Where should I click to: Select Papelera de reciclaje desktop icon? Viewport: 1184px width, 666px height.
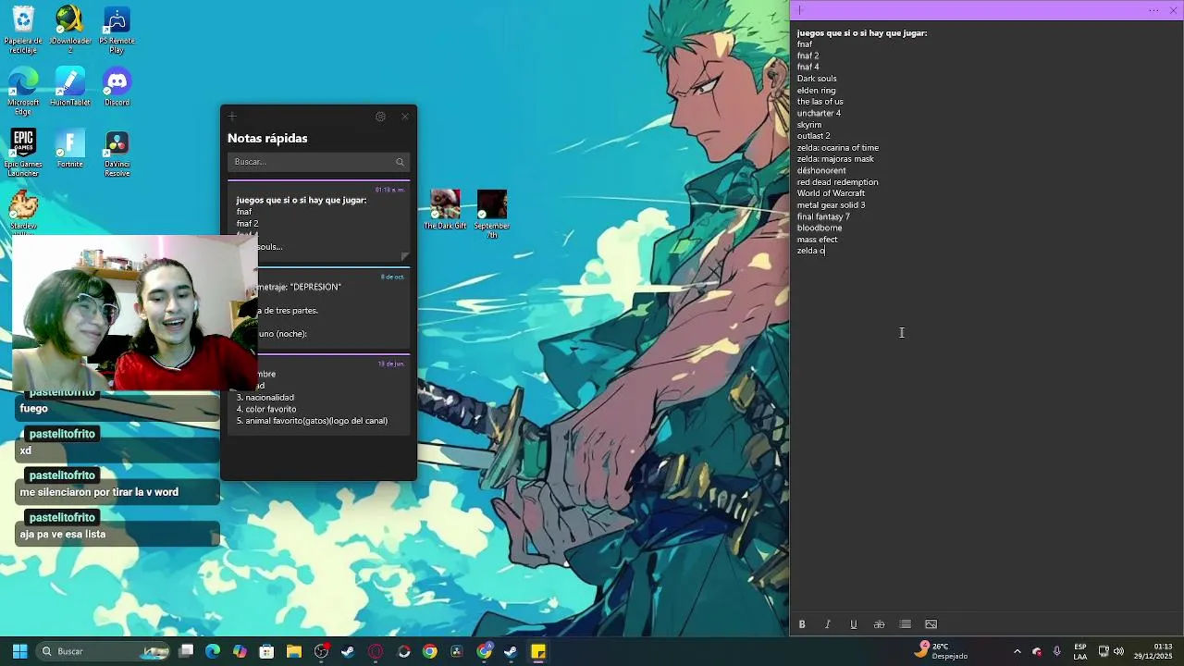(x=23, y=30)
